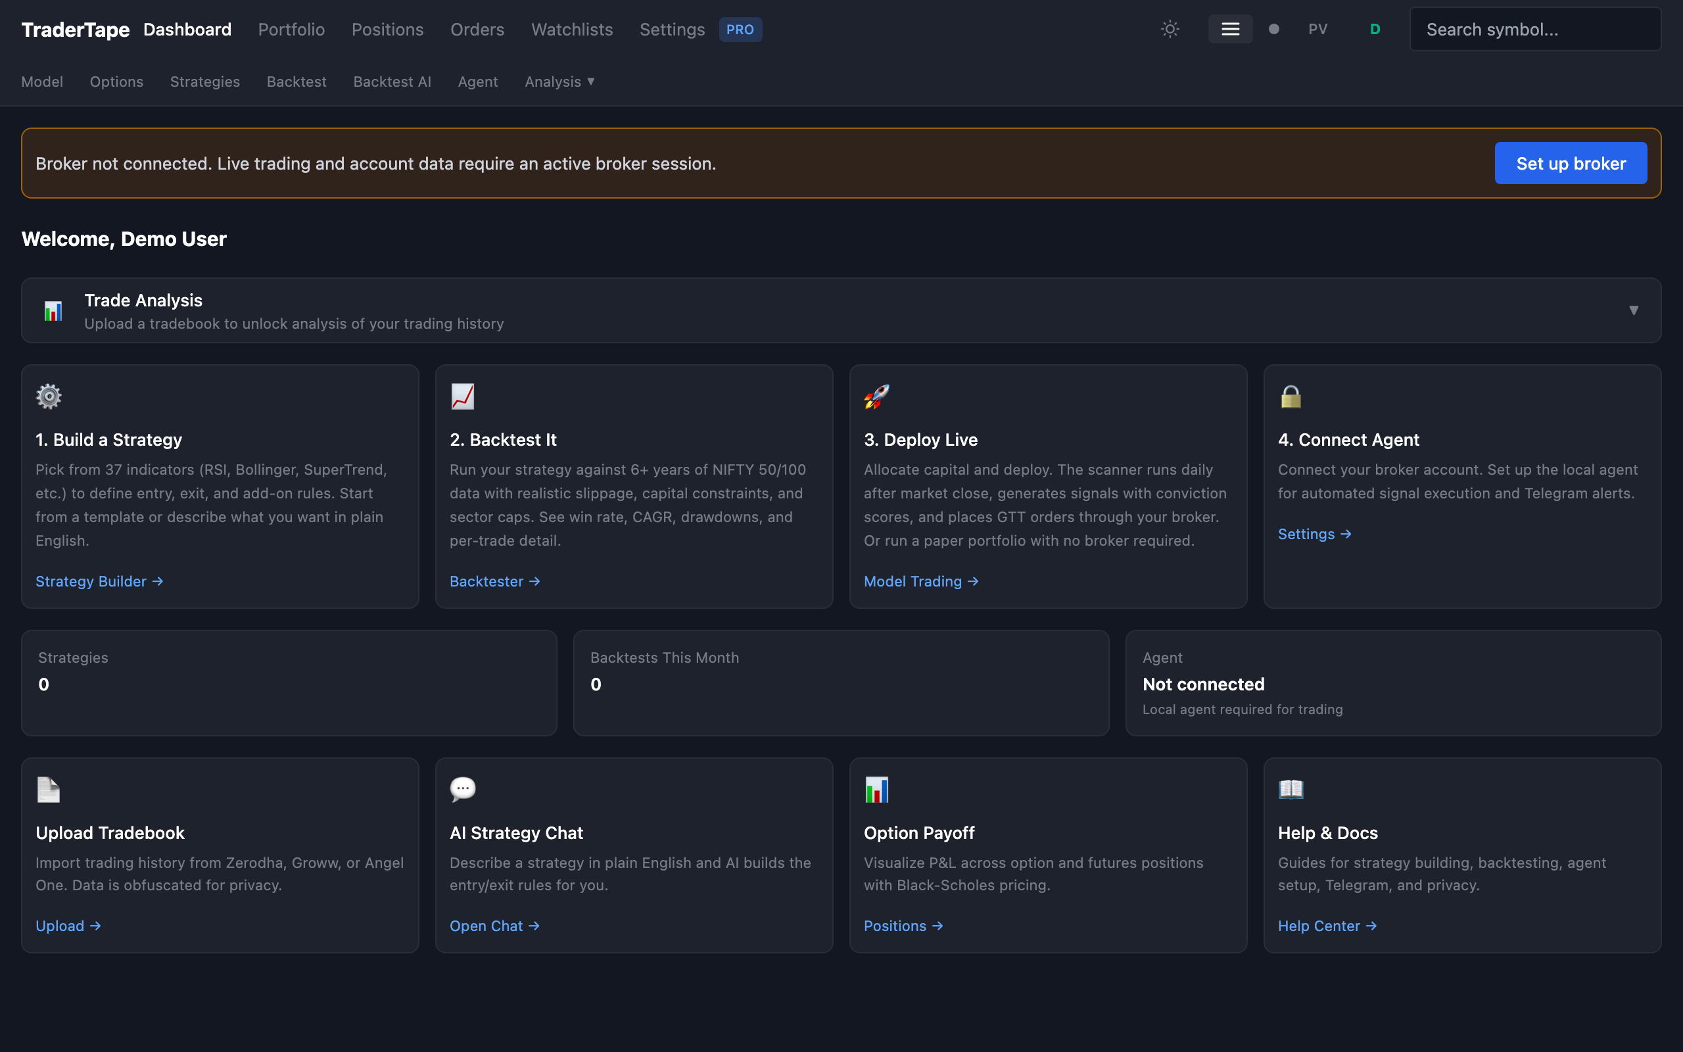Click the Deploy Live rocket icon

tap(876, 396)
